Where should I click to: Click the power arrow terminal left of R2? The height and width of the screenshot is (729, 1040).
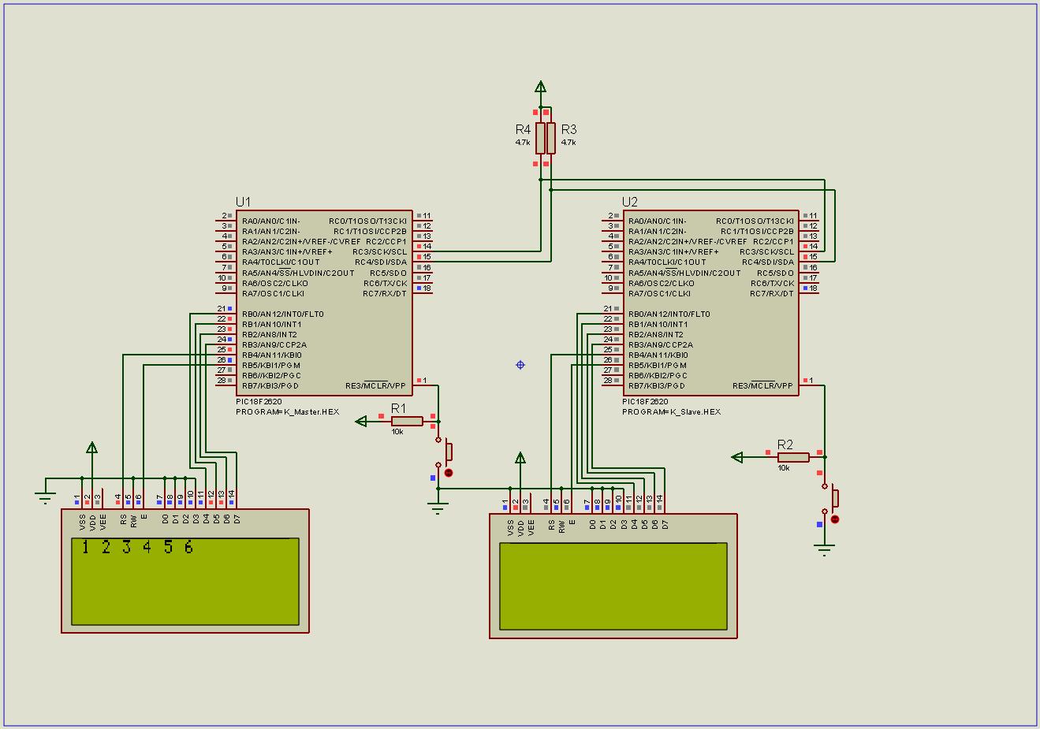point(737,457)
